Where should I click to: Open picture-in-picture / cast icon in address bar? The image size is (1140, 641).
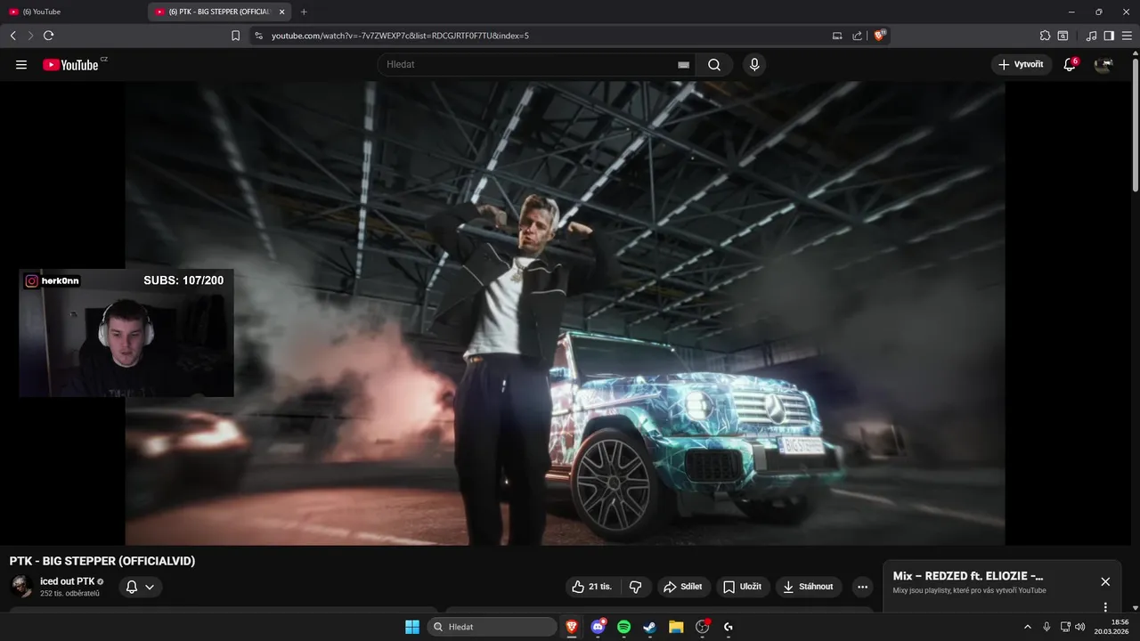[x=837, y=36]
